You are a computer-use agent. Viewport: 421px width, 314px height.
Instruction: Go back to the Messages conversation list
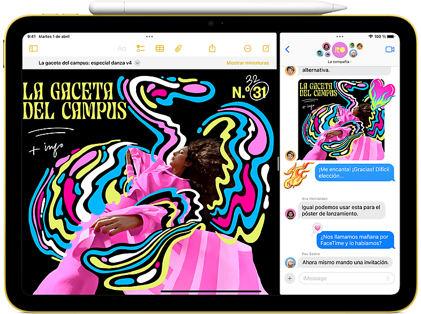pos(288,50)
